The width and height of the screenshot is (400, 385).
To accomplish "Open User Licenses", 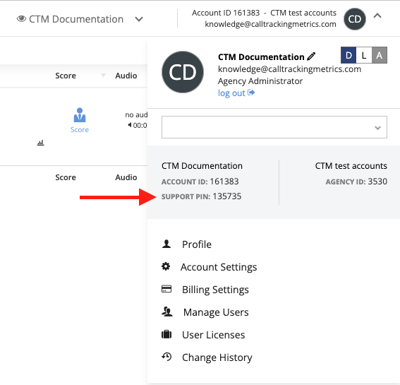I will [x=214, y=335].
